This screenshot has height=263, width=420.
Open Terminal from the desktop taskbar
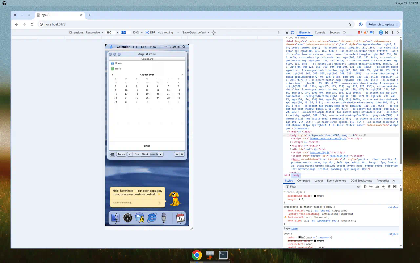223,255
